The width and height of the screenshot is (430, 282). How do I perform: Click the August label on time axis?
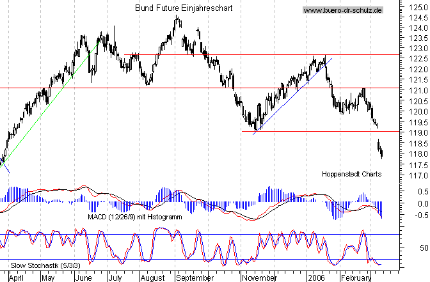coord(152,278)
